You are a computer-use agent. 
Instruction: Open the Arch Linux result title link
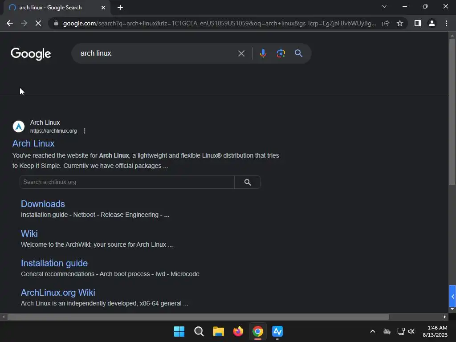tap(33, 143)
